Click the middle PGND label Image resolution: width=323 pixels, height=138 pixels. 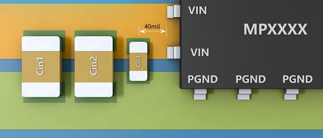click(x=251, y=79)
